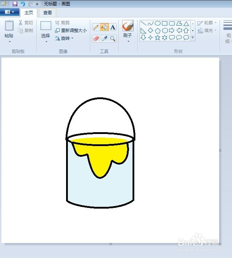
Task: Choose the Right arrow shape
Action: coord(172,31)
